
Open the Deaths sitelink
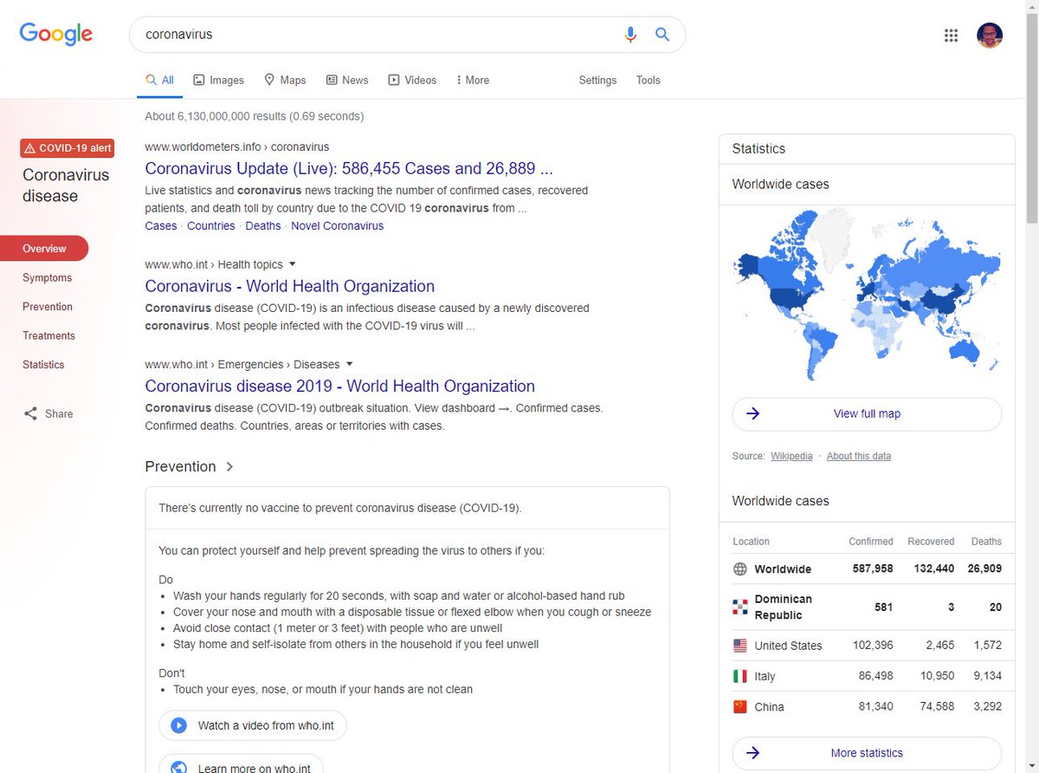coord(263,225)
